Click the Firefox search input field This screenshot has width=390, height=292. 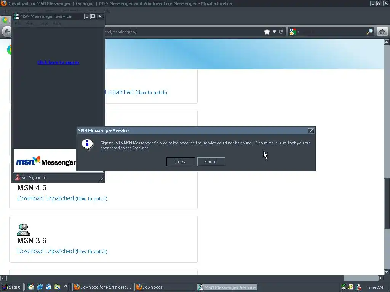[333, 32]
